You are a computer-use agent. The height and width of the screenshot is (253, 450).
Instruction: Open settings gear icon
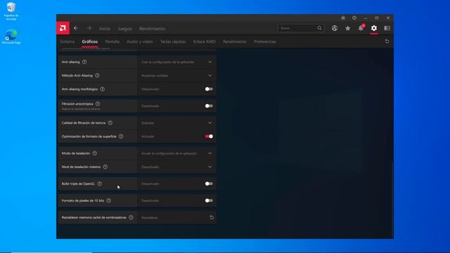[x=373, y=28]
